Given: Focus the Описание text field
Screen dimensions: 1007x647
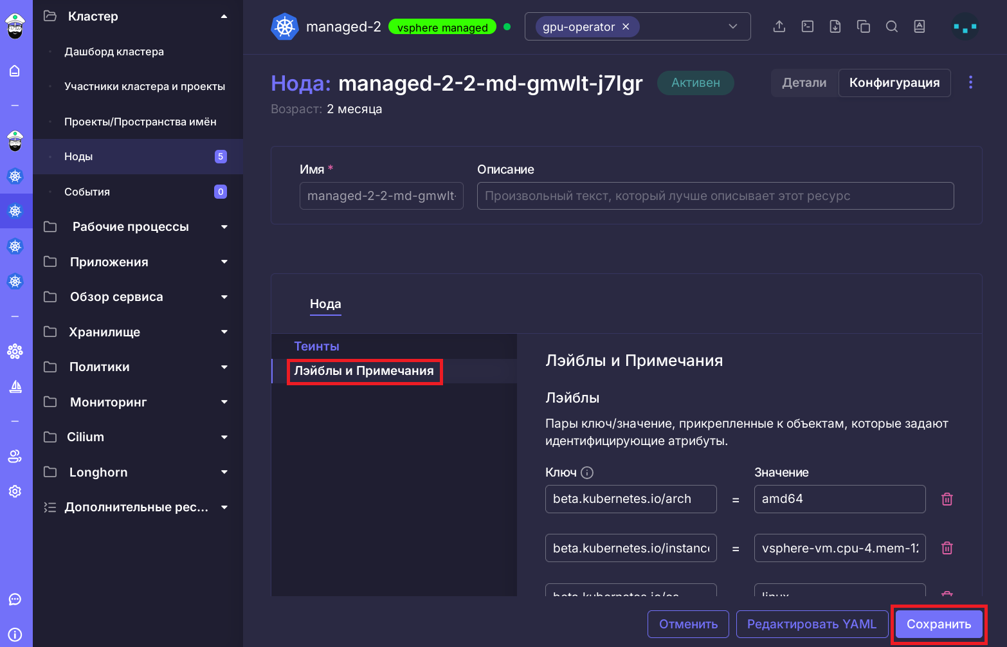Looking at the screenshot, I should [x=715, y=196].
